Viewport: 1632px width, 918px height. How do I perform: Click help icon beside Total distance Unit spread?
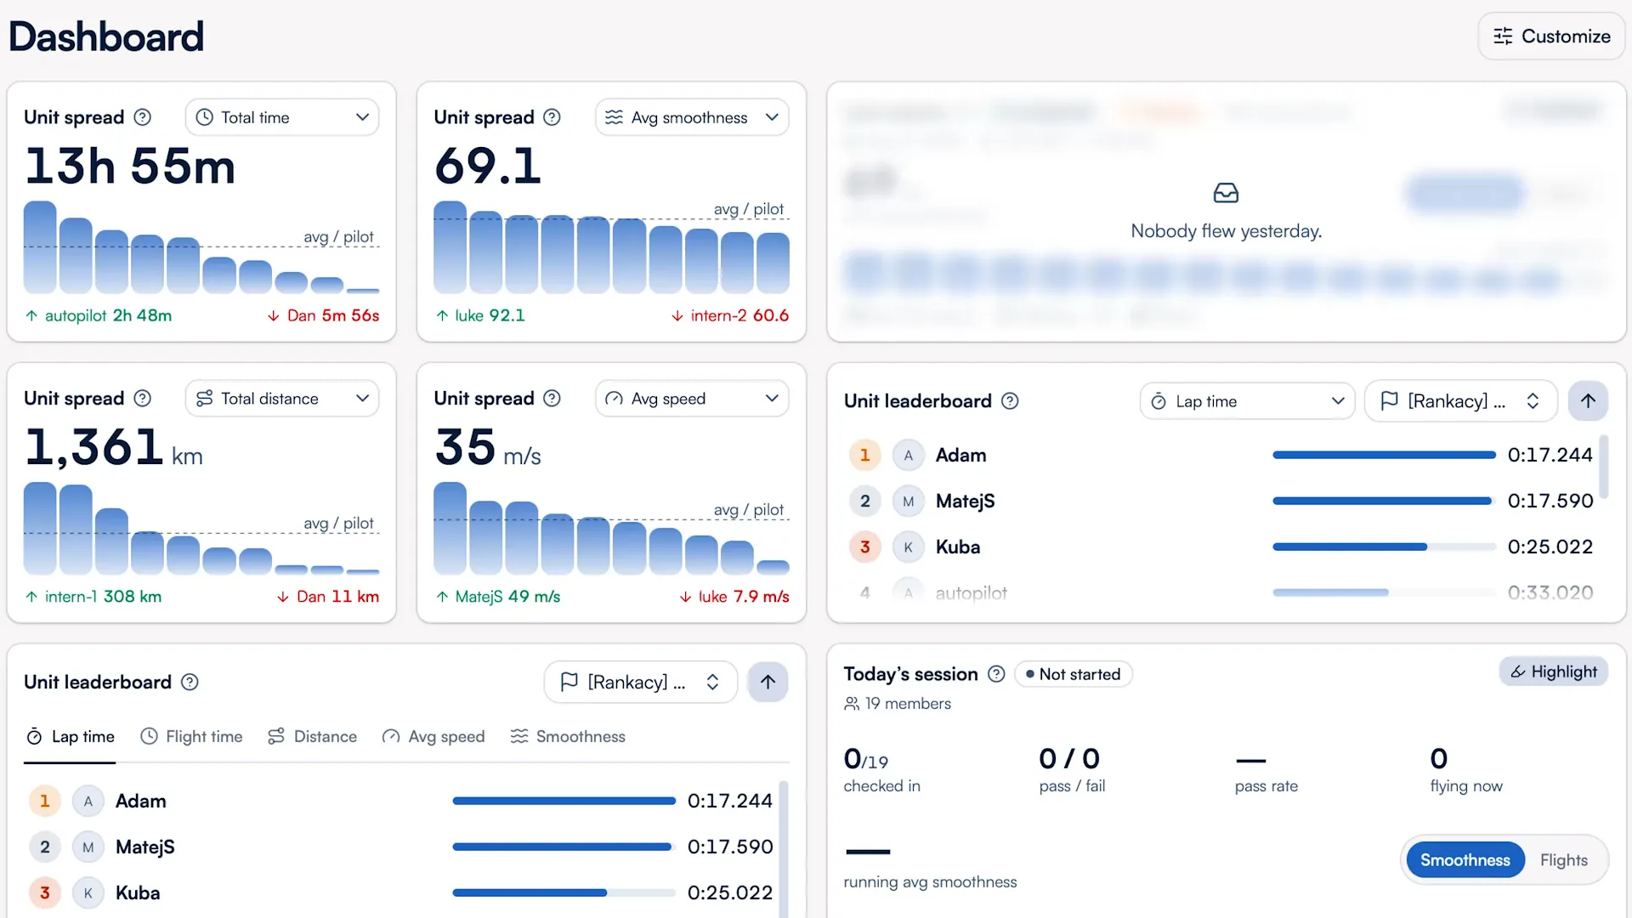143,399
